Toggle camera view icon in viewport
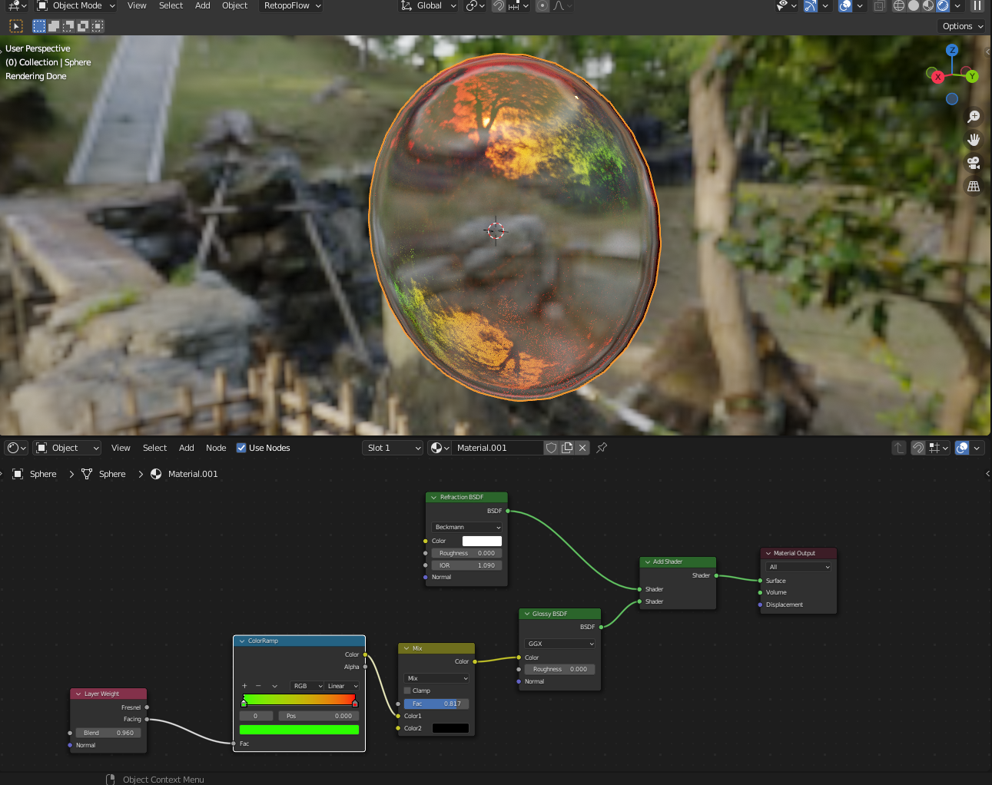992x785 pixels. tap(974, 163)
